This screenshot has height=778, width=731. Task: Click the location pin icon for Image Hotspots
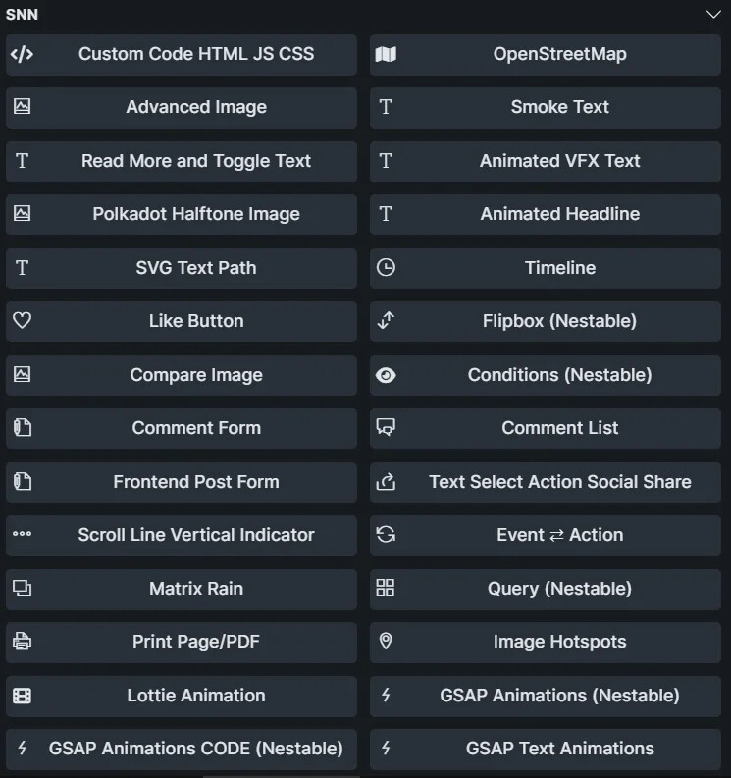(386, 642)
